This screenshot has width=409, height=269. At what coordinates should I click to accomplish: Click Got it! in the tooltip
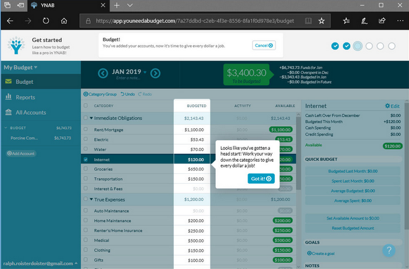(261, 178)
